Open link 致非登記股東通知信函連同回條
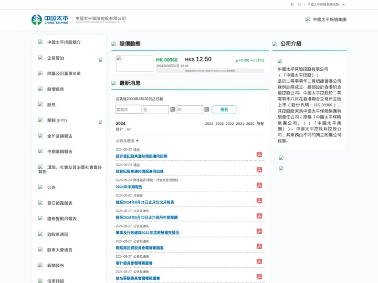Screen dimensions: 378x283 [142, 156]
